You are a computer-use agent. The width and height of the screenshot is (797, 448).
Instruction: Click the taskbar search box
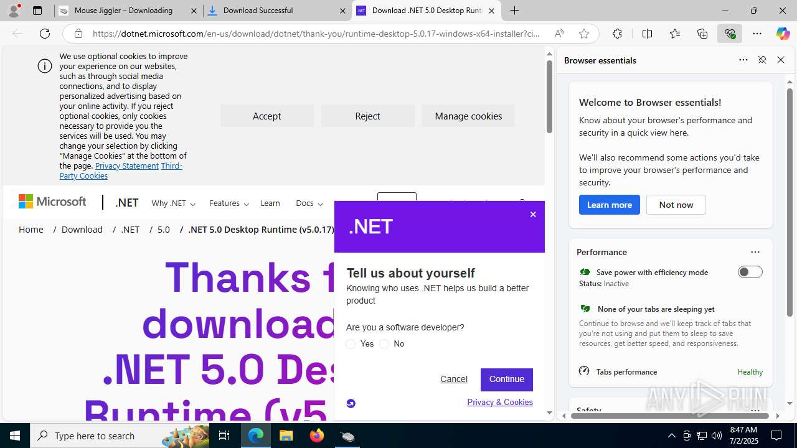pos(120,436)
